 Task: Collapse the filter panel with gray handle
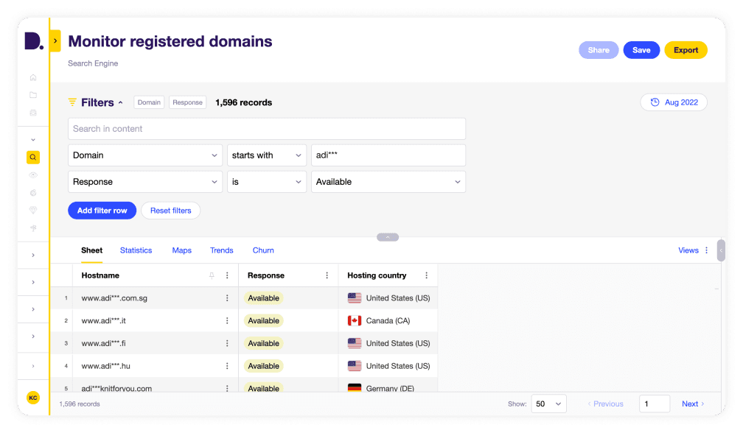click(x=388, y=237)
